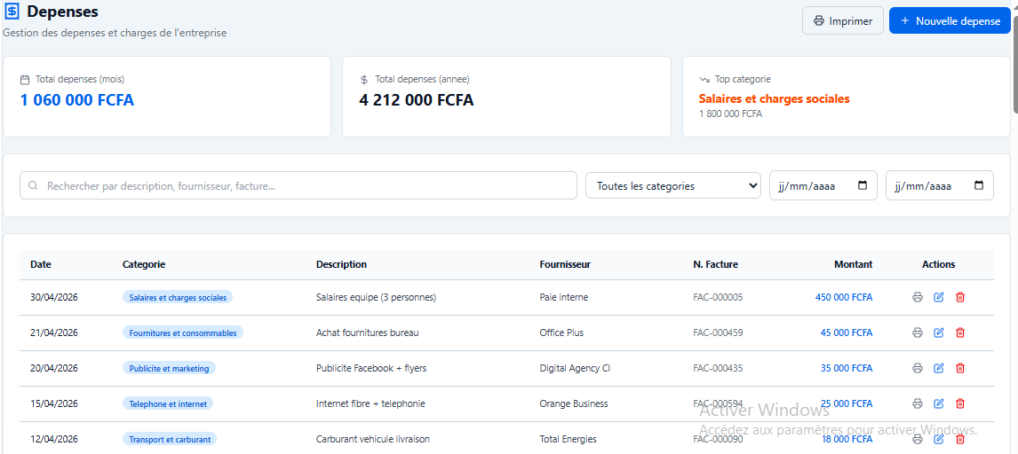Click the Date column header
The height and width of the screenshot is (454, 1018).
[x=41, y=264]
